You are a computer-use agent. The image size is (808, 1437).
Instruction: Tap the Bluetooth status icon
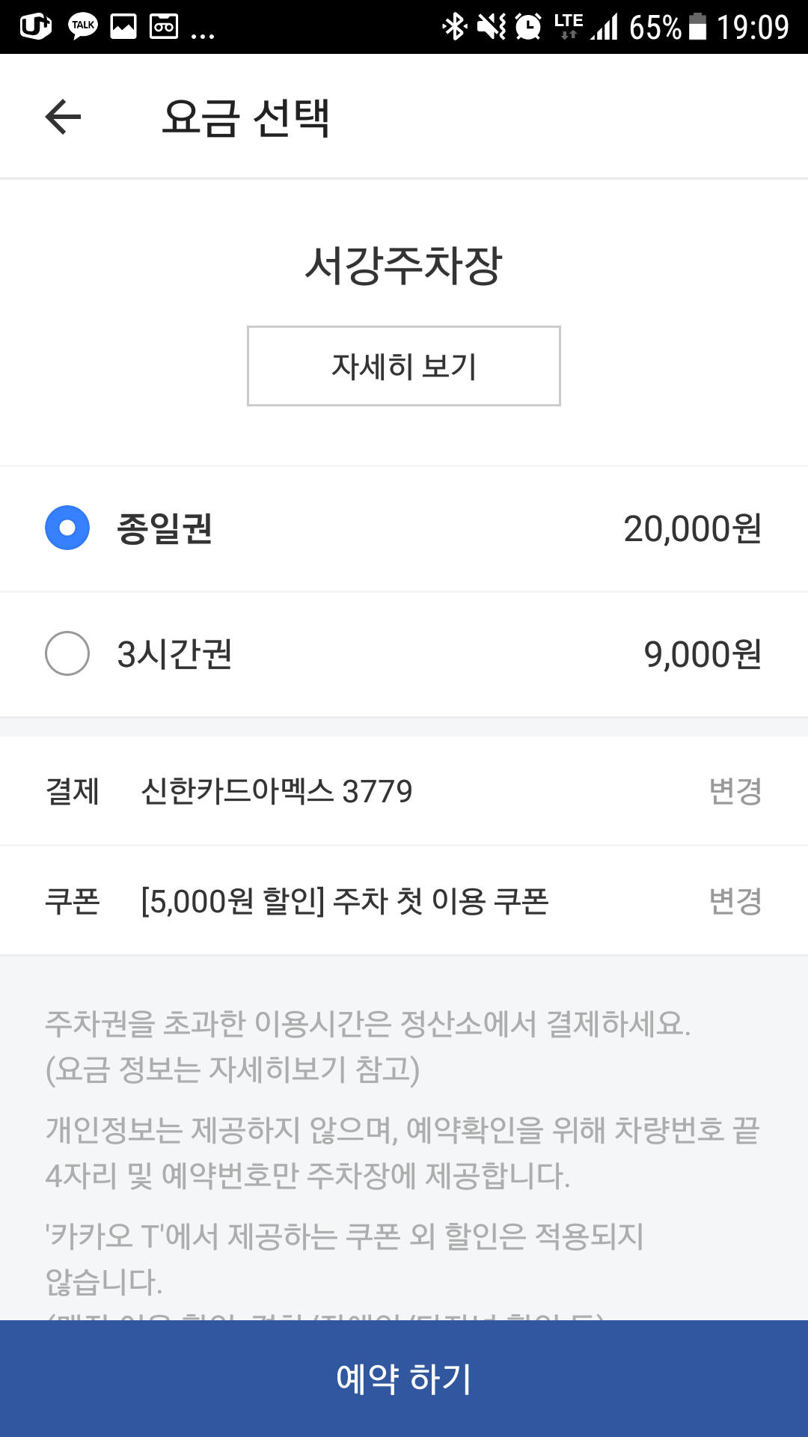pos(454,27)
